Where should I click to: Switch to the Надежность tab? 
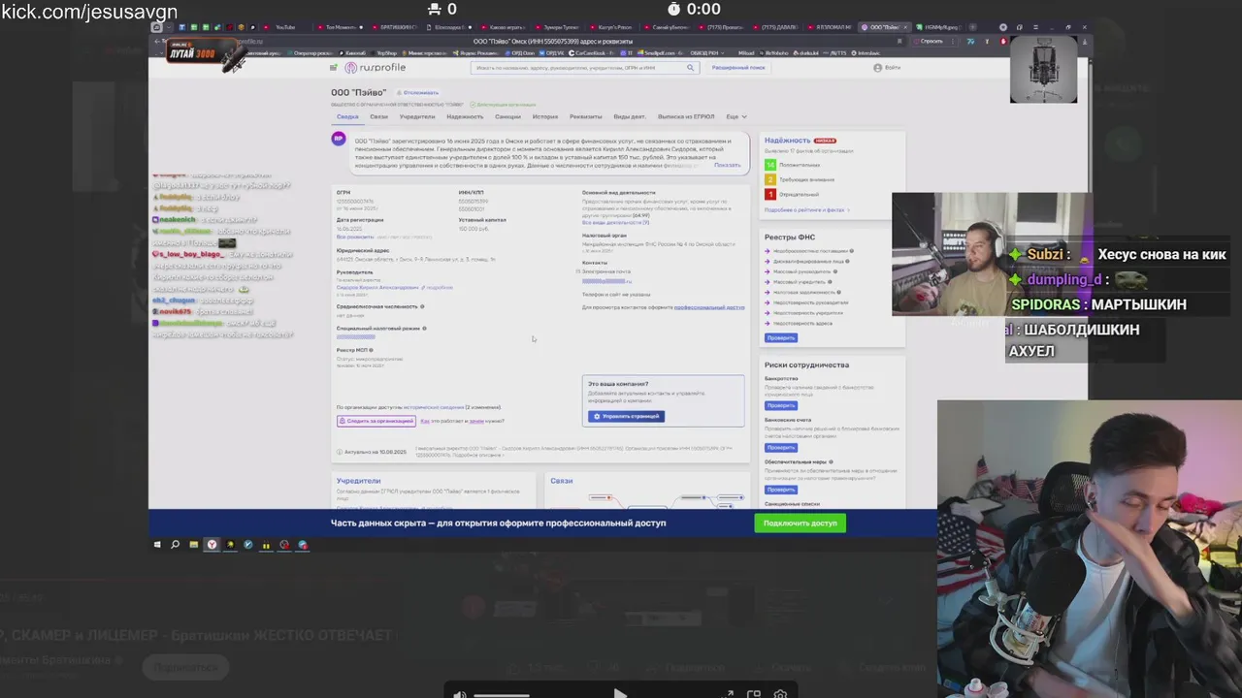pyautogui.click(x=465, y=116)
